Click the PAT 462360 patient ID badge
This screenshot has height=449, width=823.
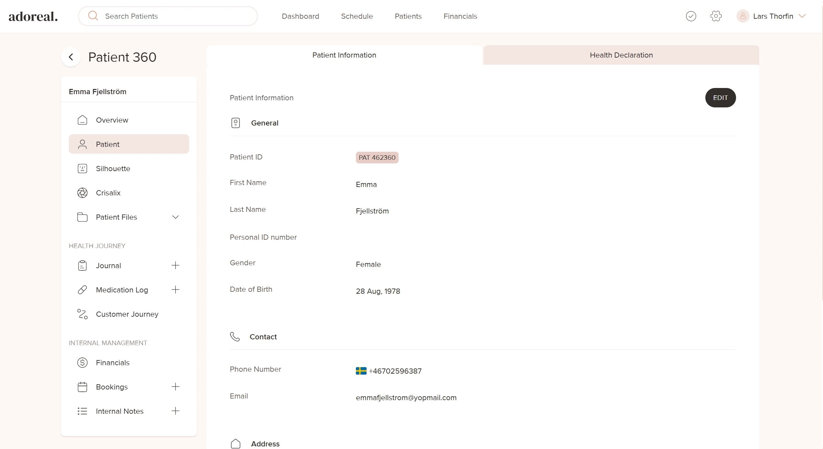[377, 158]
